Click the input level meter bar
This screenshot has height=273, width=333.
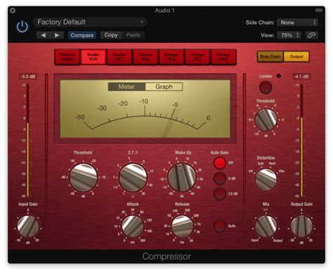coord(28,140)
